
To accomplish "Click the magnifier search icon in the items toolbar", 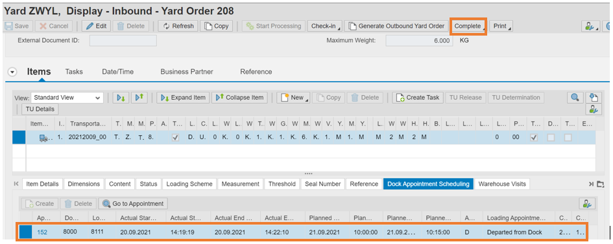I will [575, 98].
